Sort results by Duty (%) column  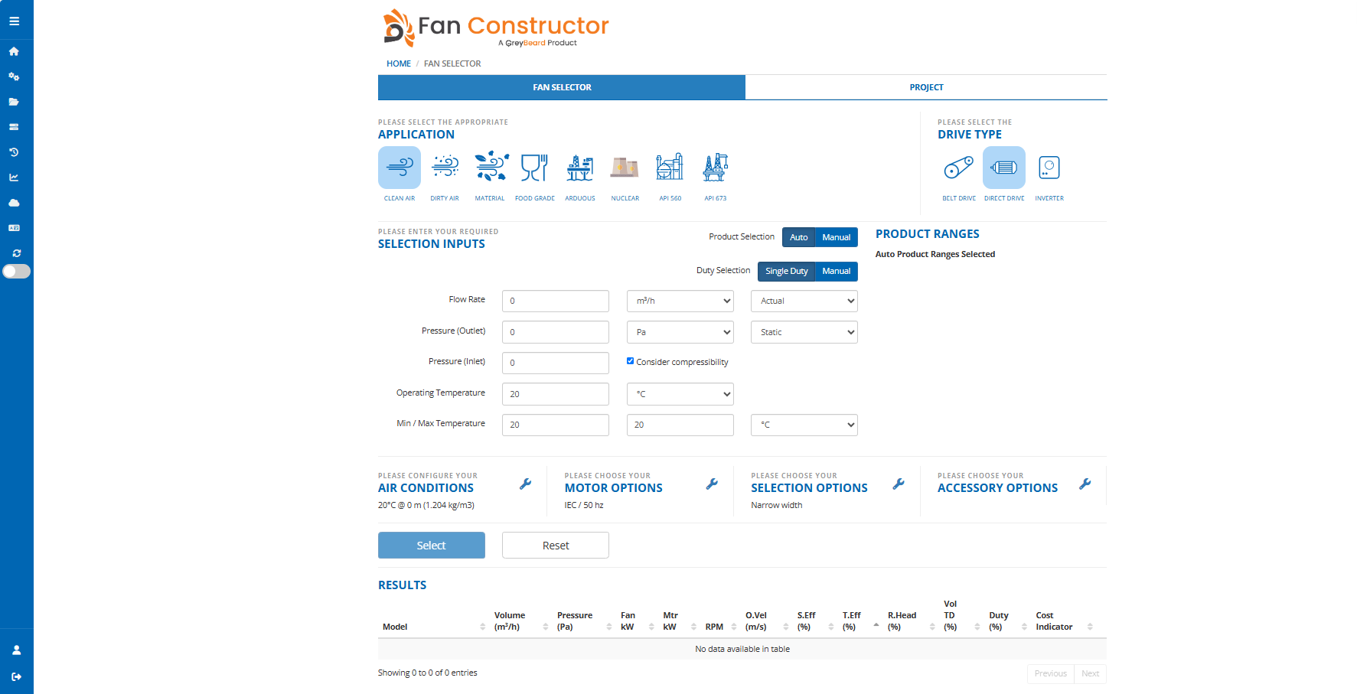[x=1006, y=621]
